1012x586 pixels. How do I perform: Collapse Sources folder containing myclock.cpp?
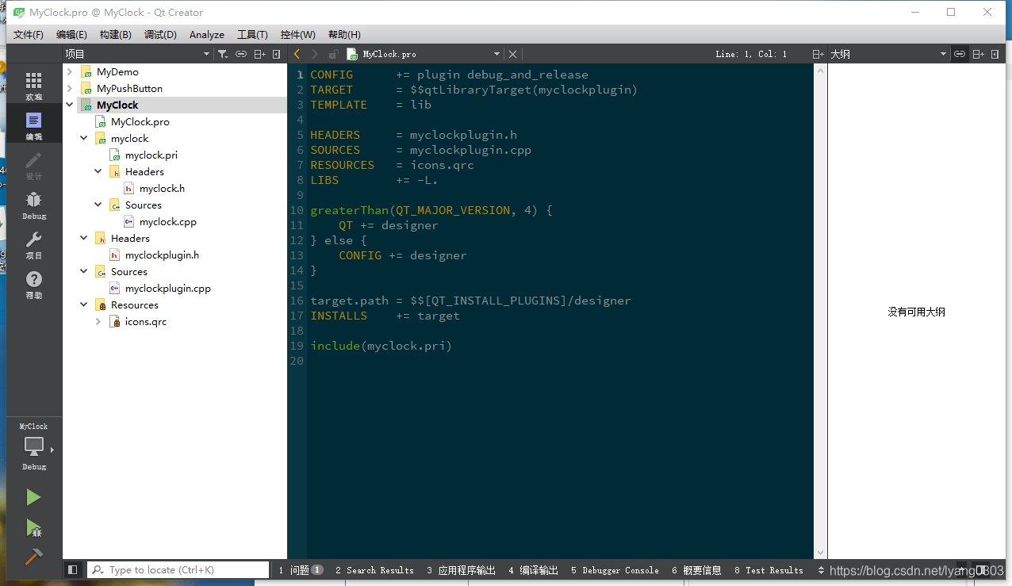click(98, 205)
